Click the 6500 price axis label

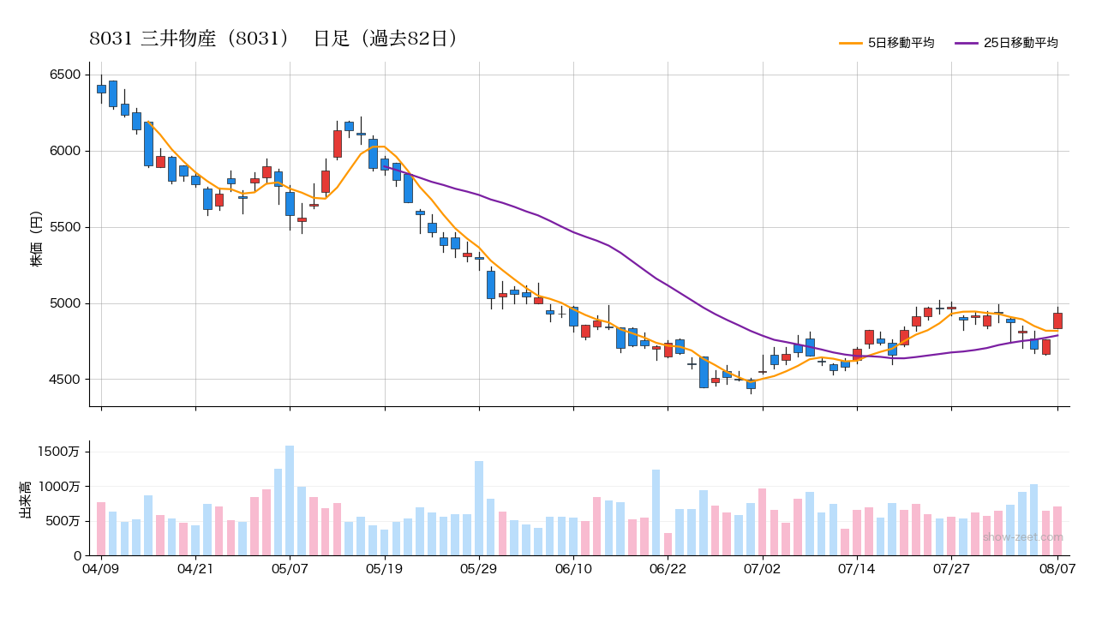coord(65,75)
